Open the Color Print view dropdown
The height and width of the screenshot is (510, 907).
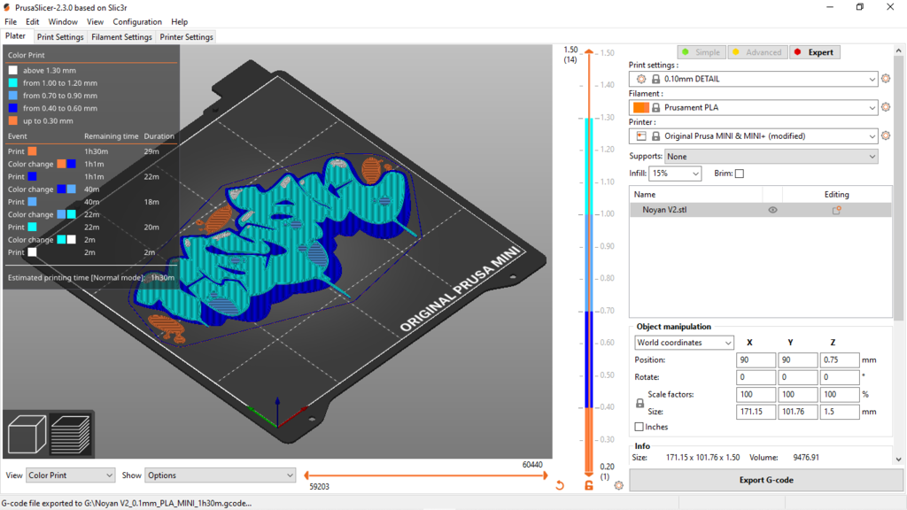coord(71,475)
